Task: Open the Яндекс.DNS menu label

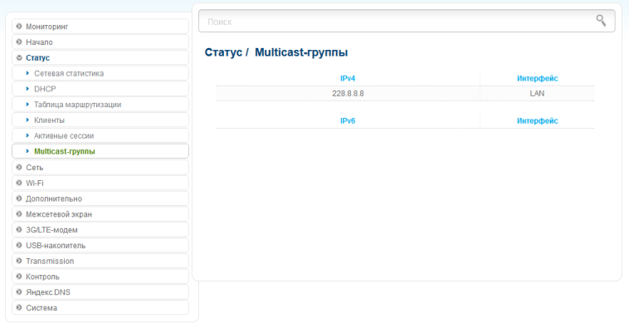Action: pos(48,292)
